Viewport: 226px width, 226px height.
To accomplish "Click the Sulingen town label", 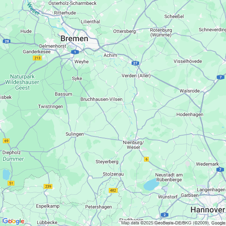I will [75, 134].
